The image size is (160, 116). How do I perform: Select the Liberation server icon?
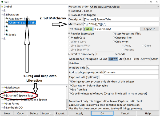5,14
